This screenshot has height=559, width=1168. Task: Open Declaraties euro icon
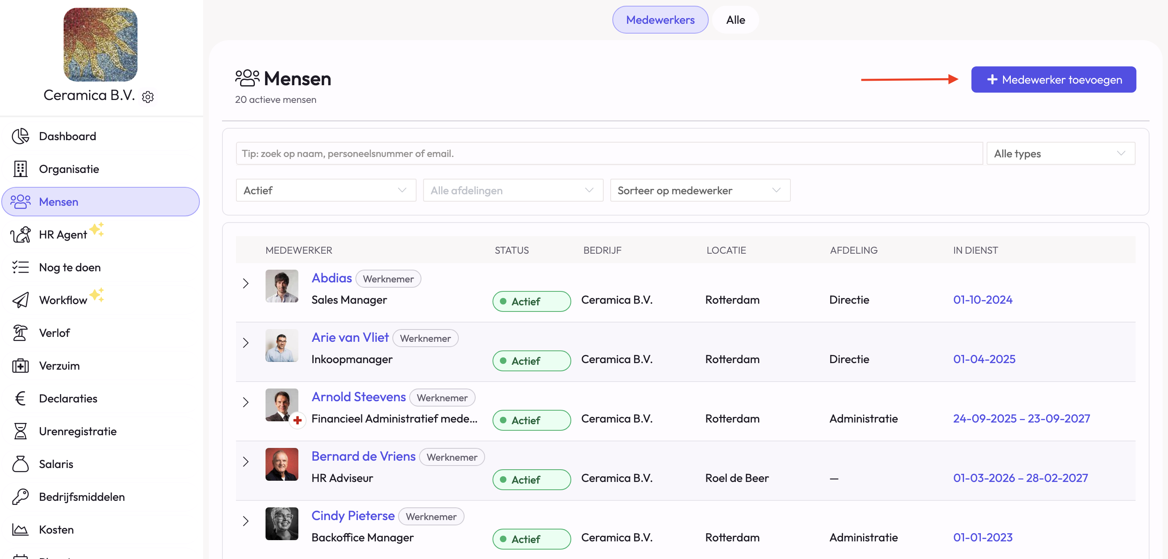tap(21, 398)
